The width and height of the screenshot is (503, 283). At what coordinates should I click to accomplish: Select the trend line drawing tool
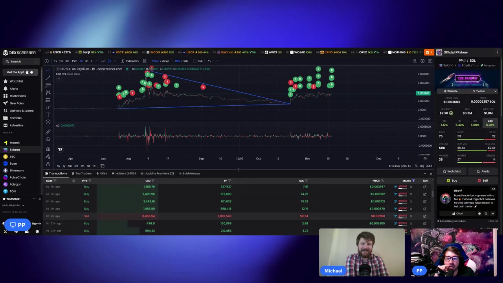point(48,77)
